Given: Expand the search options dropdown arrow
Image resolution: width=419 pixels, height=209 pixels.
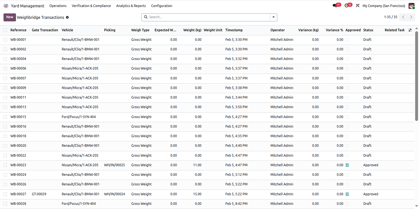Looking at the screenshot, I should click(x=273, y=17).
